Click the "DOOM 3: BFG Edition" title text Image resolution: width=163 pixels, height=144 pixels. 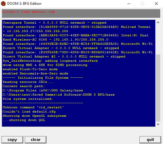click(24, 4)
